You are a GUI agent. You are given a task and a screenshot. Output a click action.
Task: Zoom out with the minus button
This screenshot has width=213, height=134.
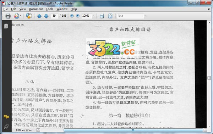click(x=72, y=16)
